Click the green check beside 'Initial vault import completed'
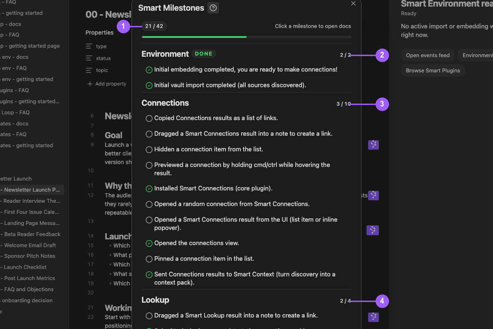This screenshot has height=329, width=493. click(x=149, y=86)
